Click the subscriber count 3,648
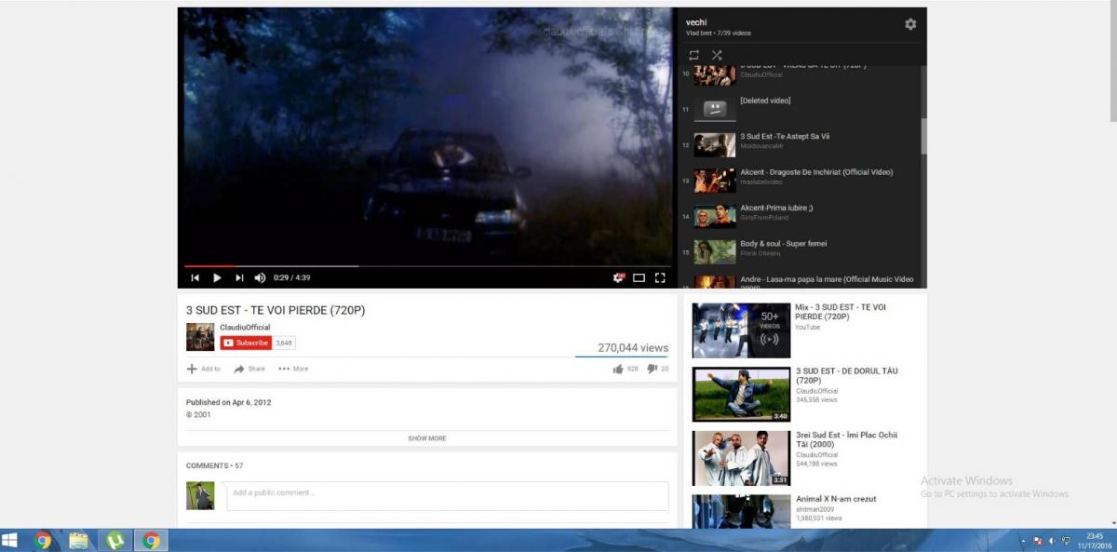This screenshot has height=552, width=1117. [284, 343]
